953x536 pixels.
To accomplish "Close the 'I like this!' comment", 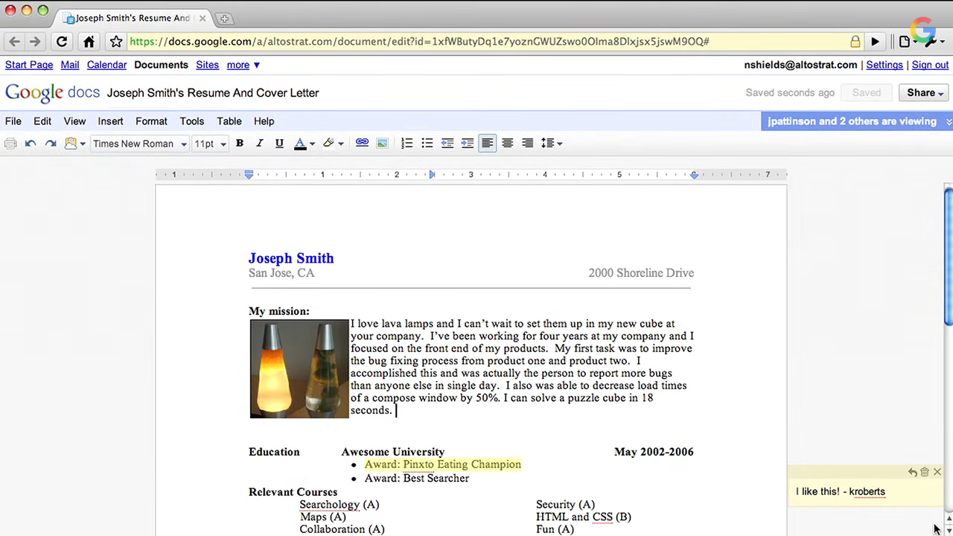I will [x=937, y=472].
